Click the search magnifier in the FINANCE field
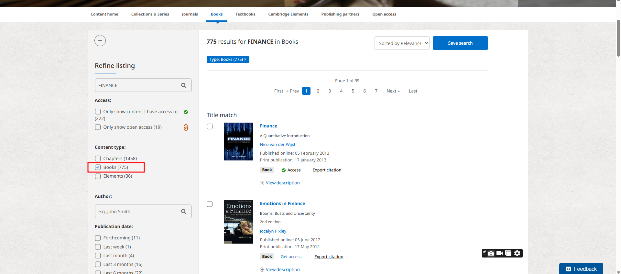 184,85
